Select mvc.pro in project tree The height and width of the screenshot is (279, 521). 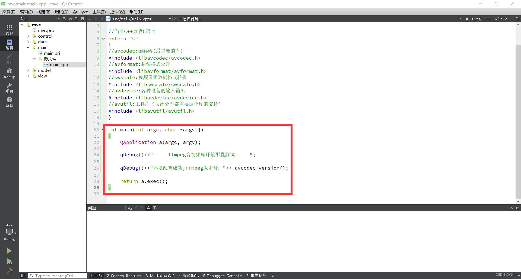46,30
